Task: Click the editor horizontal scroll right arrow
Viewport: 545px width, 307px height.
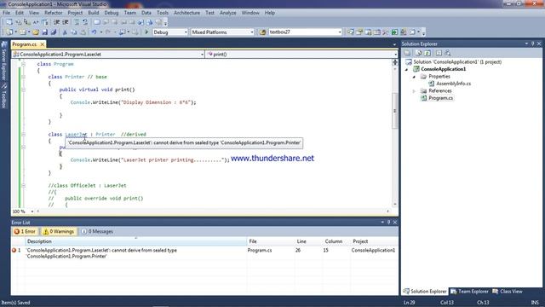Action: point(388,211)
